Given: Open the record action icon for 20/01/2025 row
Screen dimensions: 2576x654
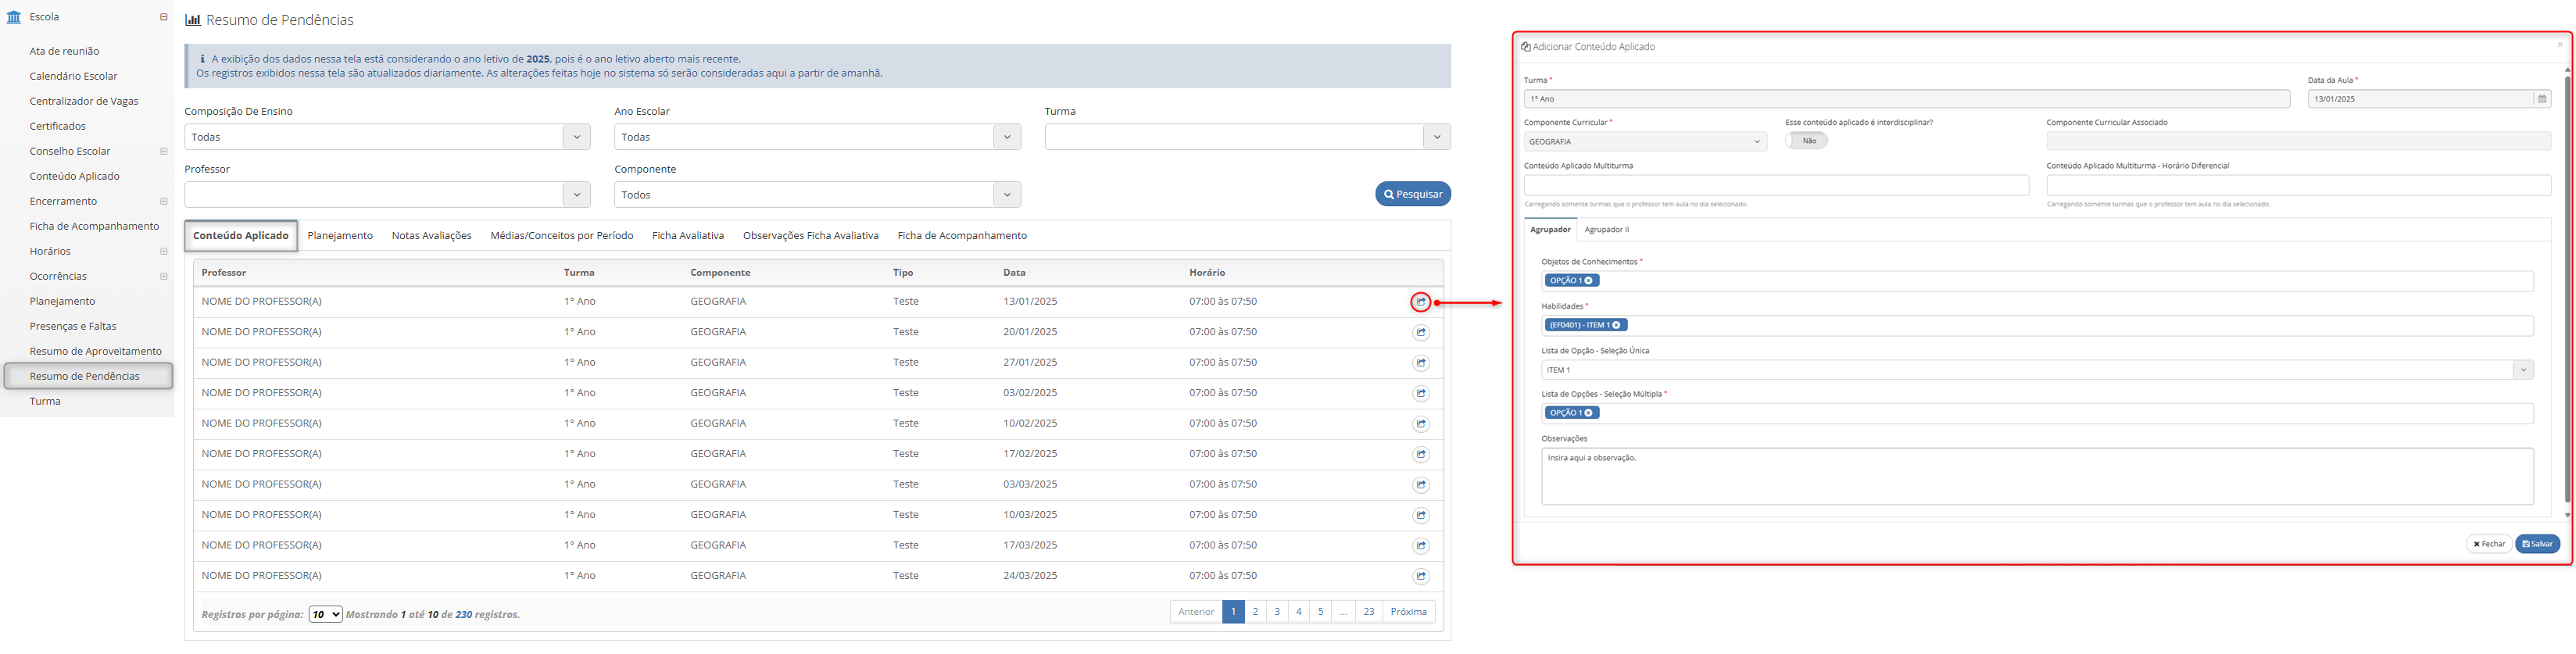Looking at the screenshot, I should tap(1420, 333).
